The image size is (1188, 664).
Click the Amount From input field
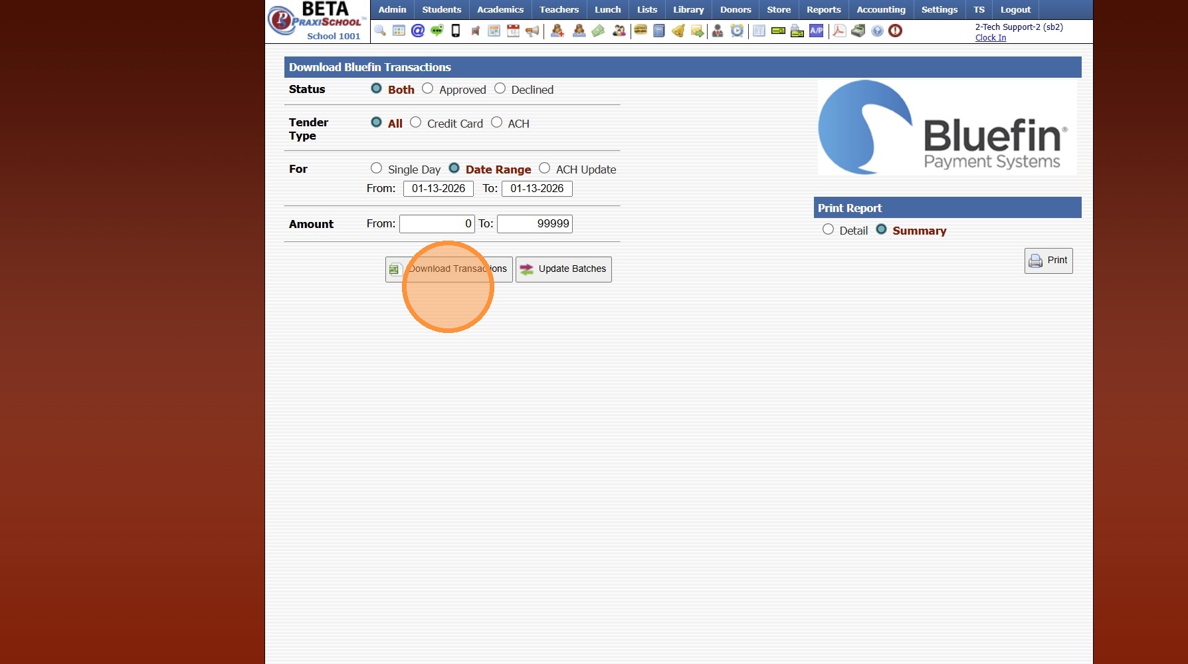coord(437,223)
